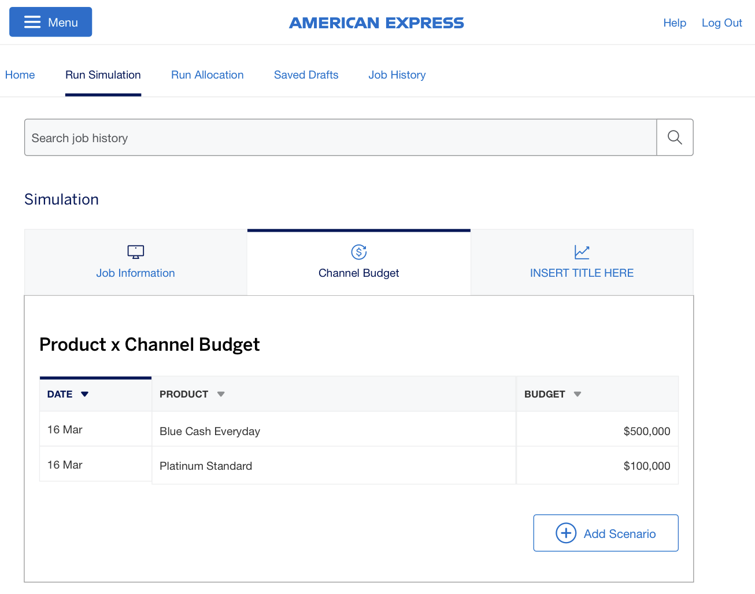Image resolution: width=755 pixels, height=594 pixels.
Task: Switch to the Saved Drafts tab
Action: 306,75
